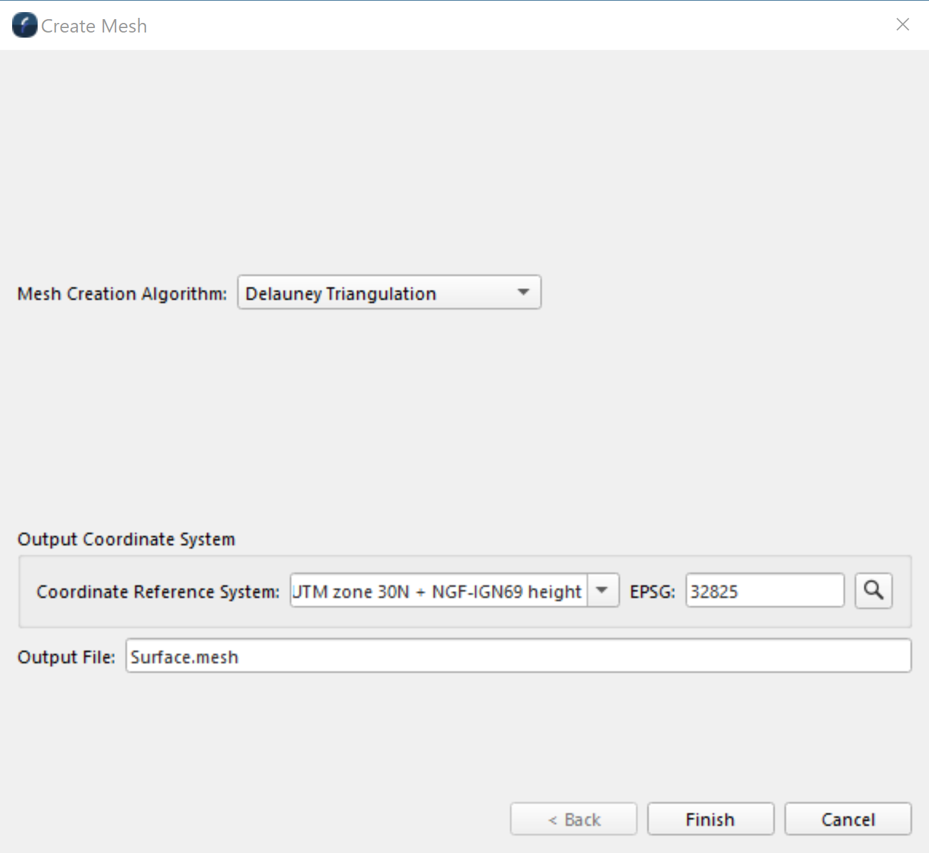The width and height of the screenshot is (929, 853).
Task: Click the Create Mesh title text
Action: [94, 26]
